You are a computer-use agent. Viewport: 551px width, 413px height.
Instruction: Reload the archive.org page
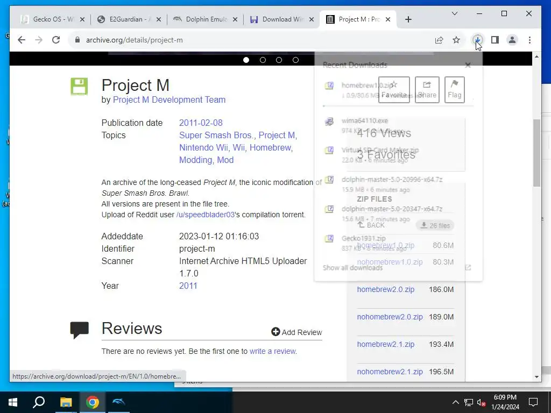(x=56, y=40)
